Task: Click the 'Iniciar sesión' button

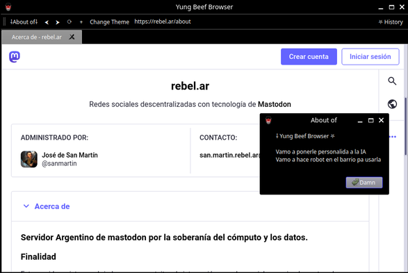Action: tap(370, 57)
